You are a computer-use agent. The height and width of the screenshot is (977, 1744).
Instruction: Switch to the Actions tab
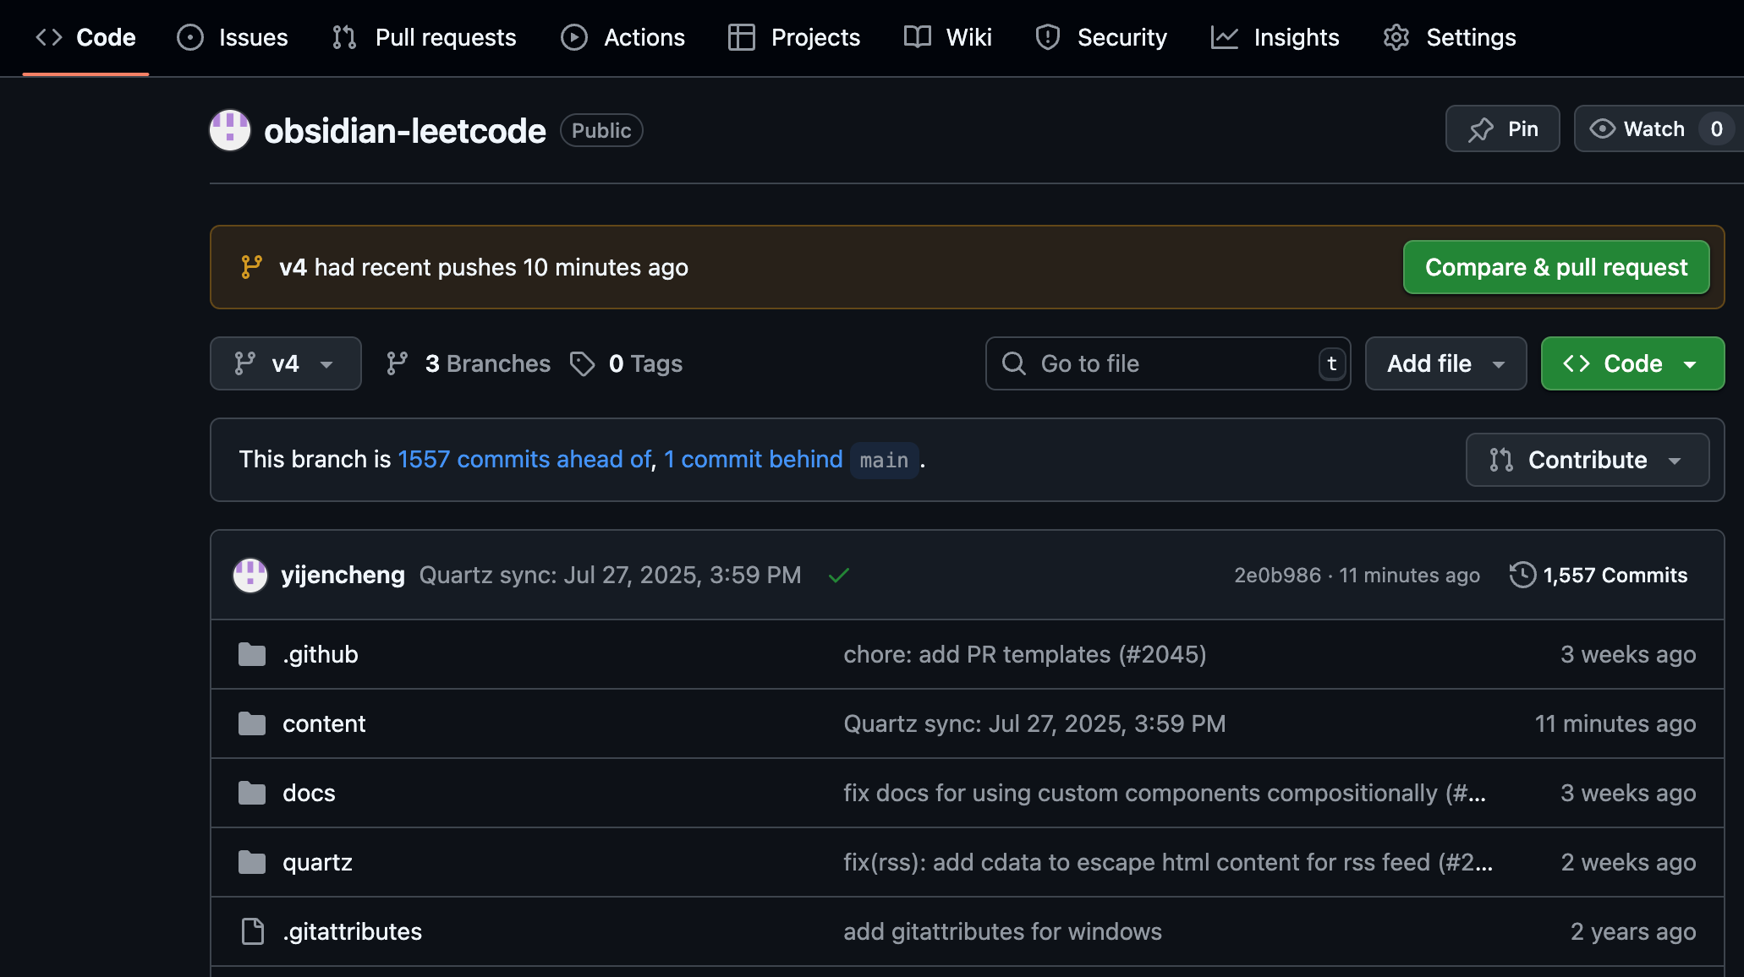coord(623,37)
